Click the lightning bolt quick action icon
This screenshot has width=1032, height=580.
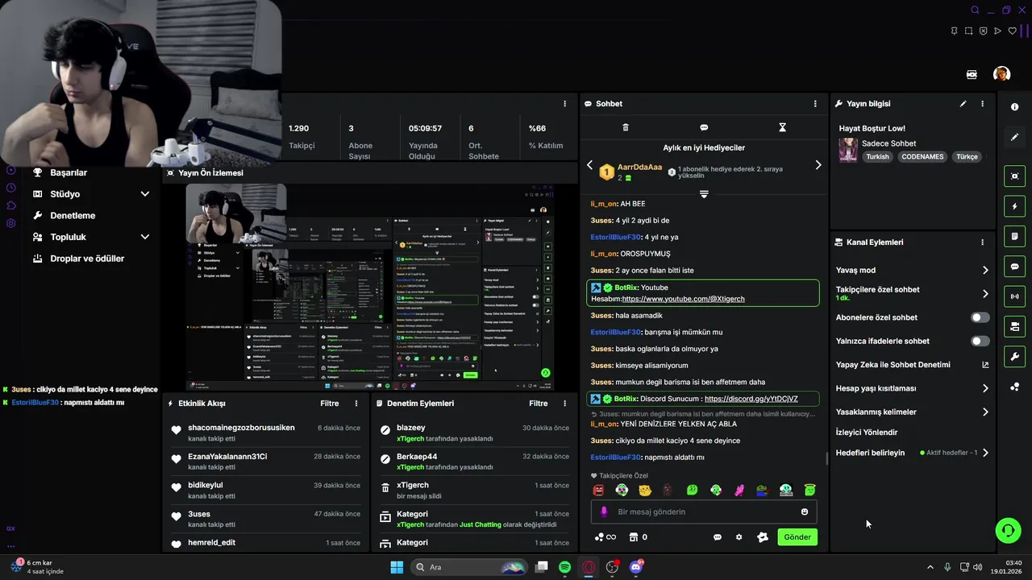(x=1014, y=206)
